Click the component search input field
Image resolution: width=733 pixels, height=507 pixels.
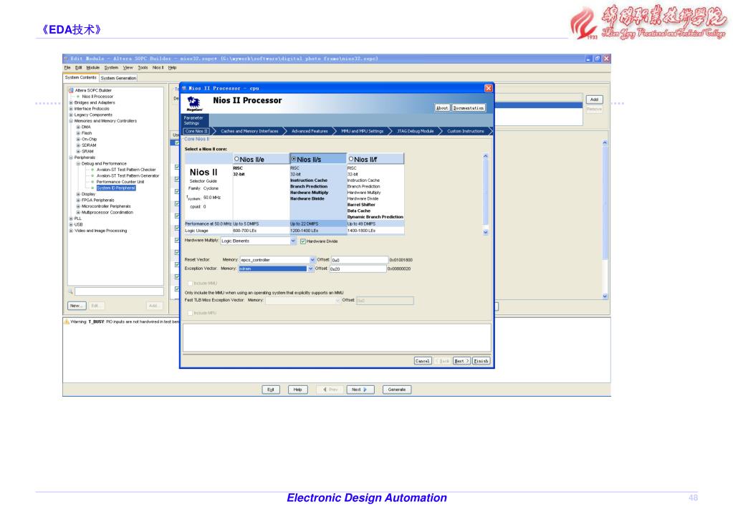point(119,291)
